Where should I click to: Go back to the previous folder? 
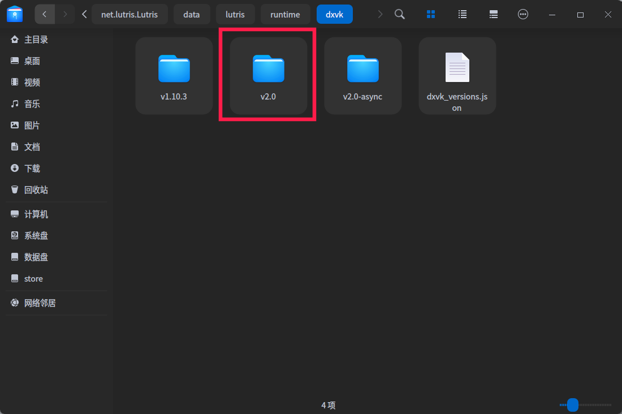45,14
